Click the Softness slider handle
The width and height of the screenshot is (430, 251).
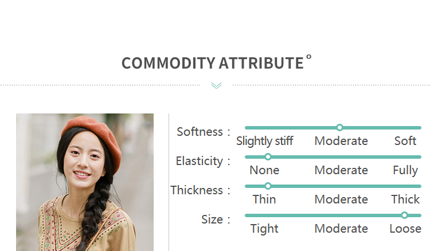point(339,127)
